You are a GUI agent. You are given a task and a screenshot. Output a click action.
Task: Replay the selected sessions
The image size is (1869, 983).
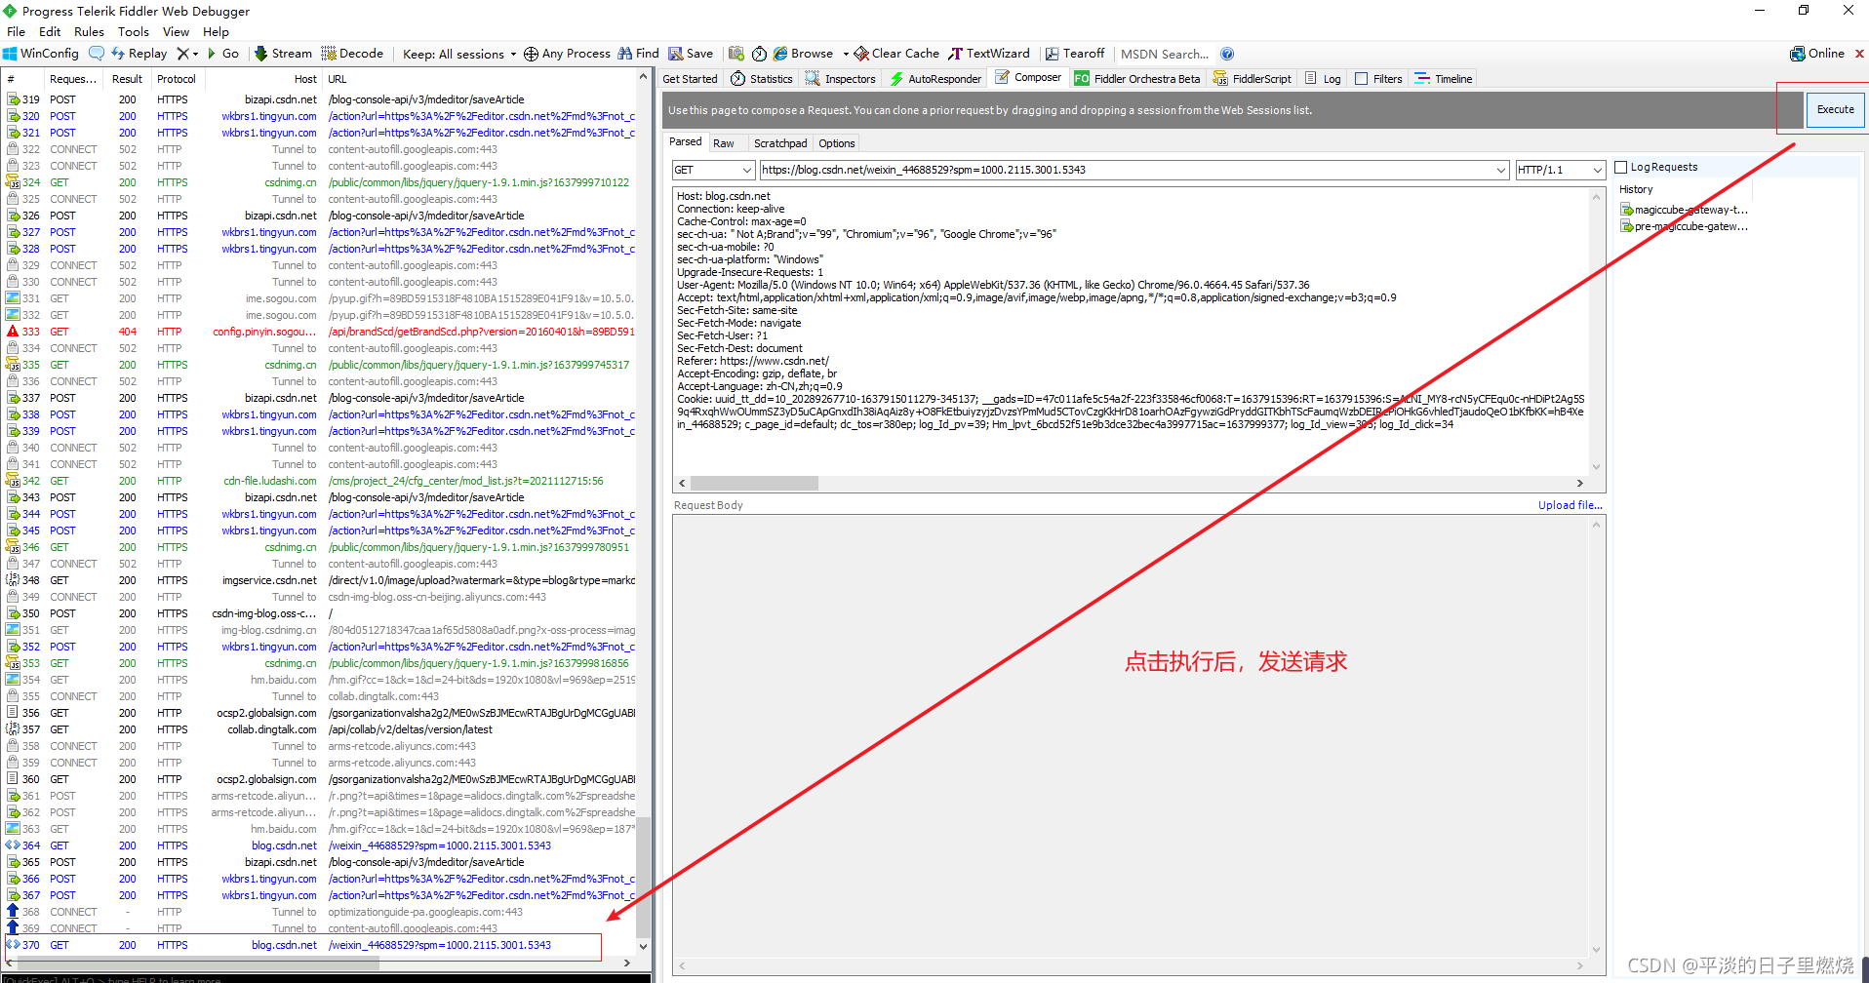139,54
